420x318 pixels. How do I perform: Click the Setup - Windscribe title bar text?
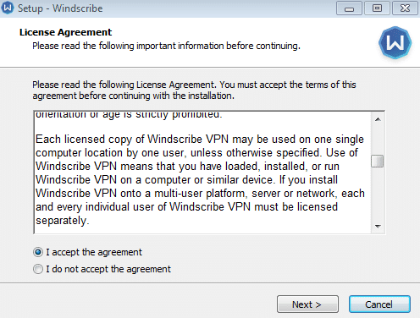pyautogui.click(x=60, y=8)
